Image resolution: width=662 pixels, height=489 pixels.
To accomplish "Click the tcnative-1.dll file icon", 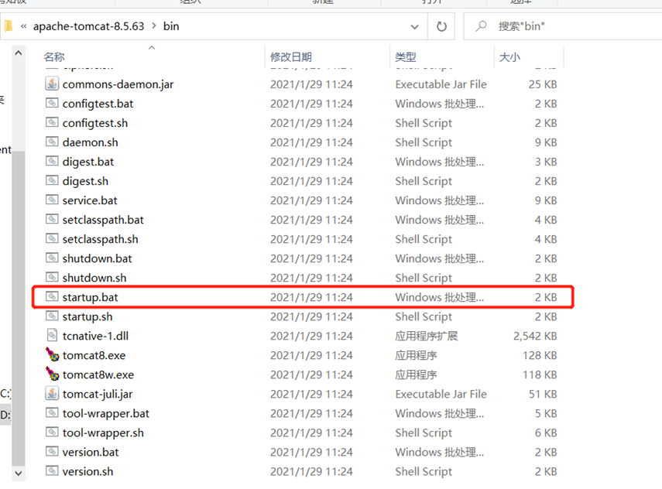I will coord(52,336).
